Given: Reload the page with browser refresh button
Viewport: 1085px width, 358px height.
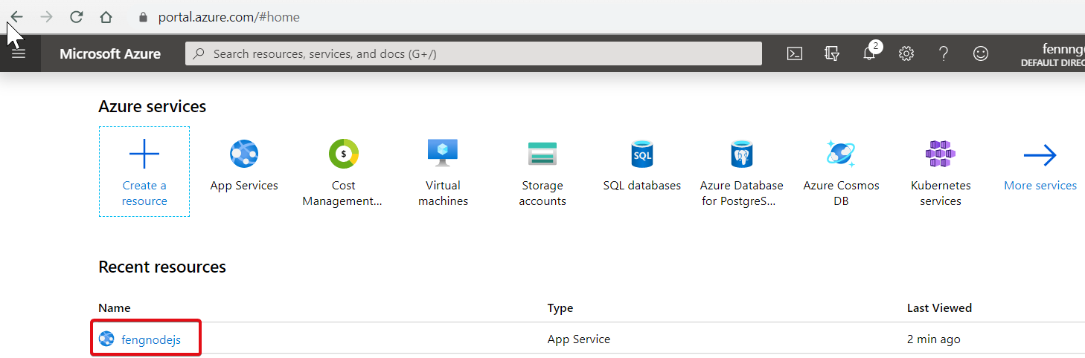Looking at the screenshot, I should coord(76,16).
